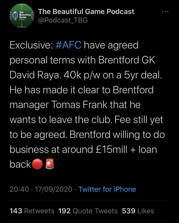Open the three-dot more options menu

pos(164,12)
